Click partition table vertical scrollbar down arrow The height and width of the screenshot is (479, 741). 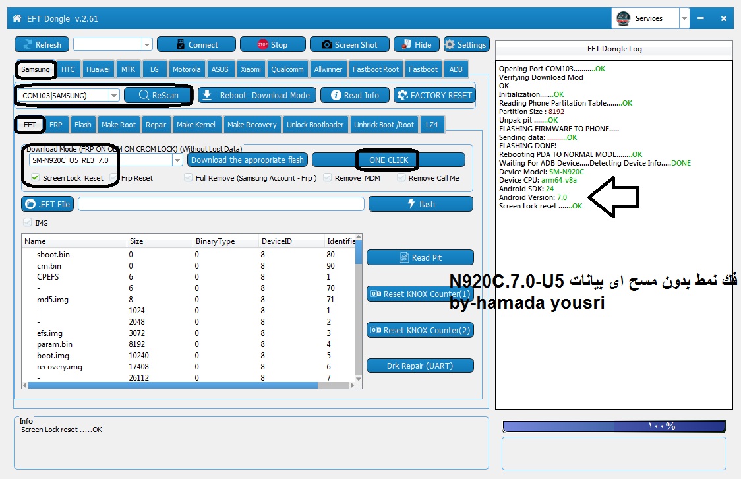coord(358,378)
